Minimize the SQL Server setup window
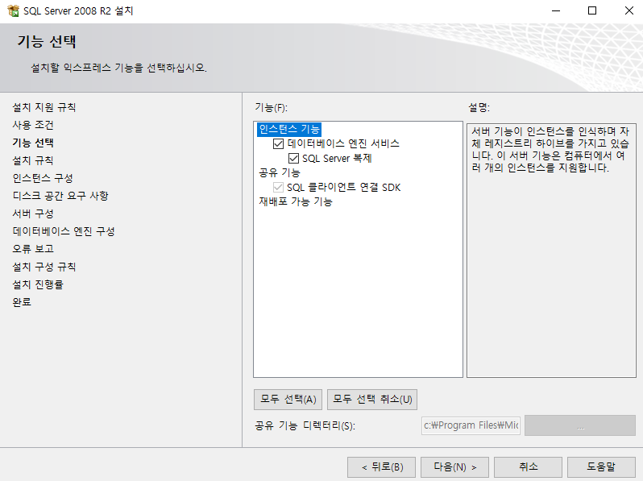This screenshot has width=643, height=481. click(x=556, y=10)
